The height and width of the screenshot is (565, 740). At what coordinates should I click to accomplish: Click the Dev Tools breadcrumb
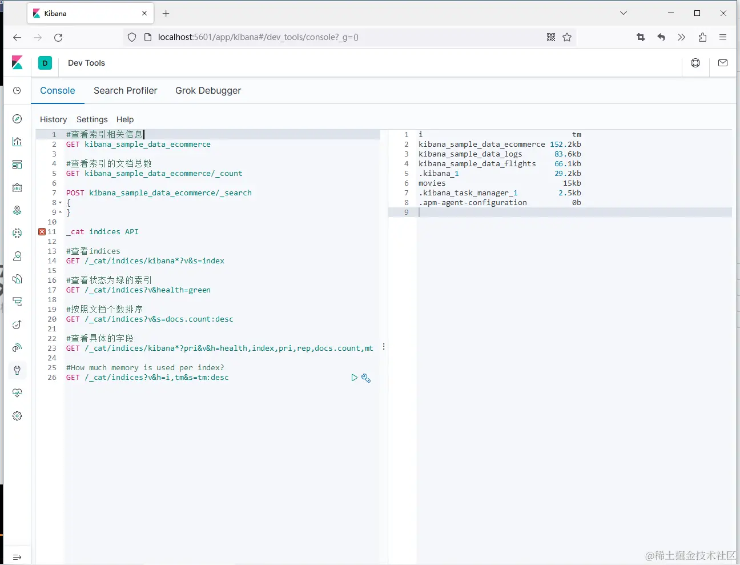86,63
